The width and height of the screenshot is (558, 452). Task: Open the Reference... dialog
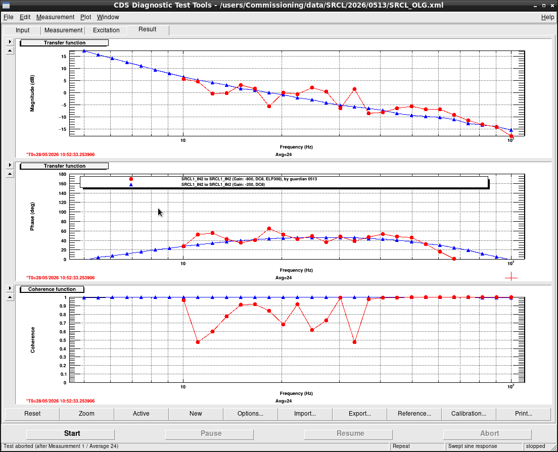pyautogui.click(x=414, y=414)
